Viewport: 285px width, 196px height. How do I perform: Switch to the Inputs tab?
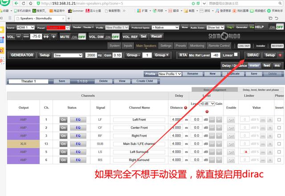tap(128, 46)
